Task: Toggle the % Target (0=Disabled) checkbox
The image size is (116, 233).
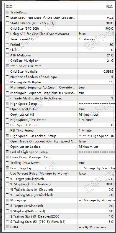Action: click(x=7, y=179)
